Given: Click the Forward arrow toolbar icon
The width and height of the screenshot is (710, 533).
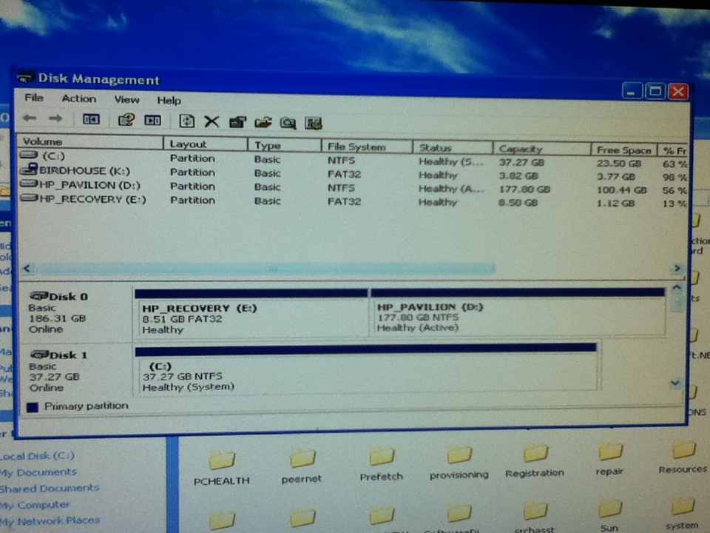Looking at the screenshot, I should [55, 118].
